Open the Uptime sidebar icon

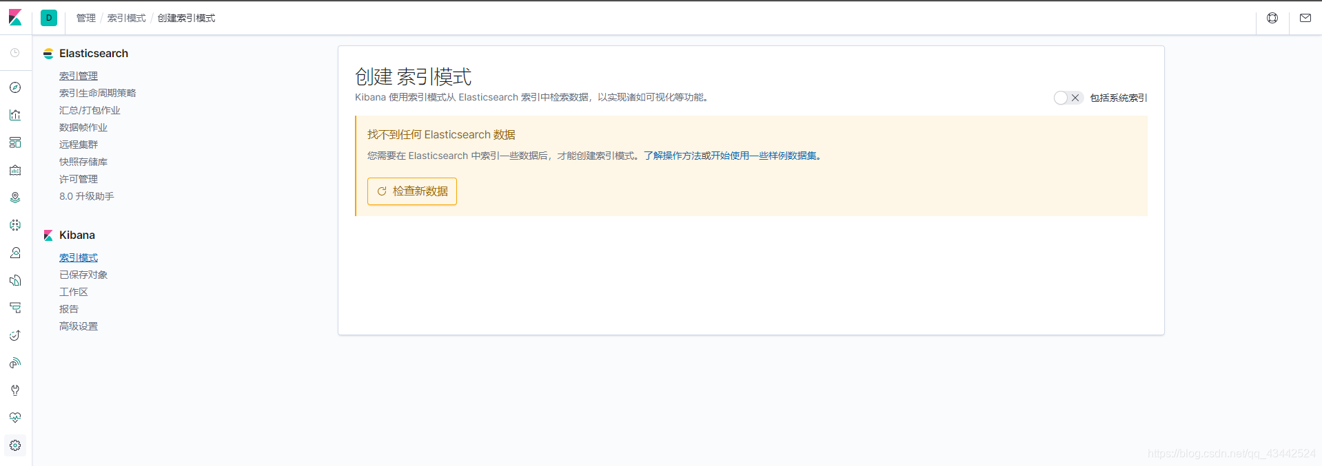point(15,335)
